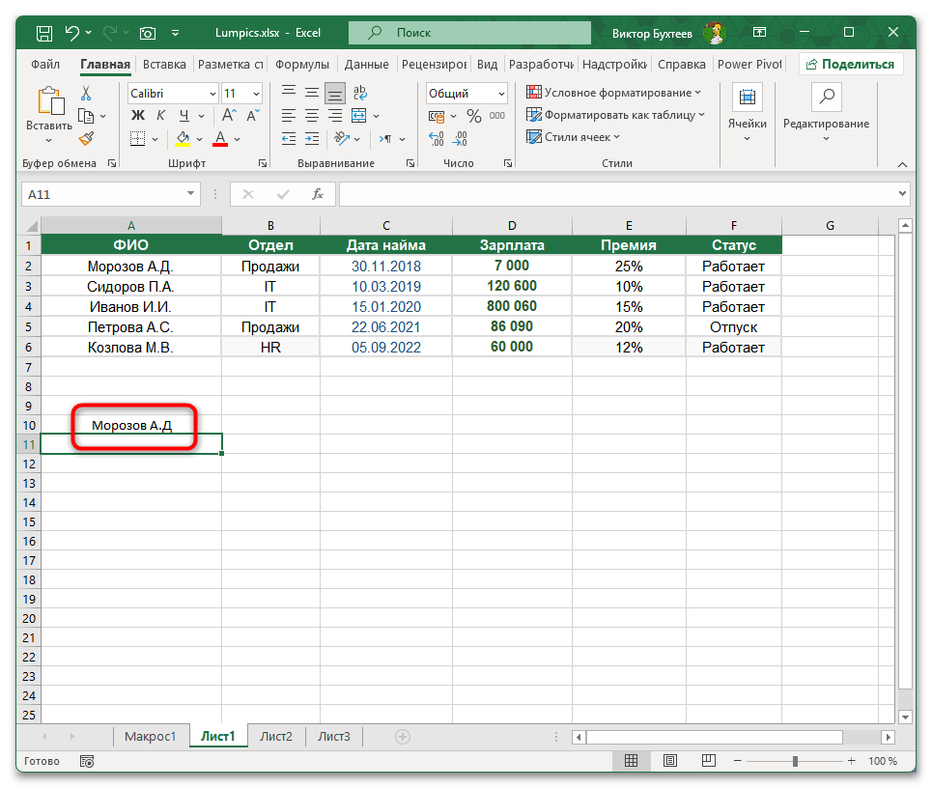
Task: Open the number format dropdown showing Общий
Action: [466, 93]
